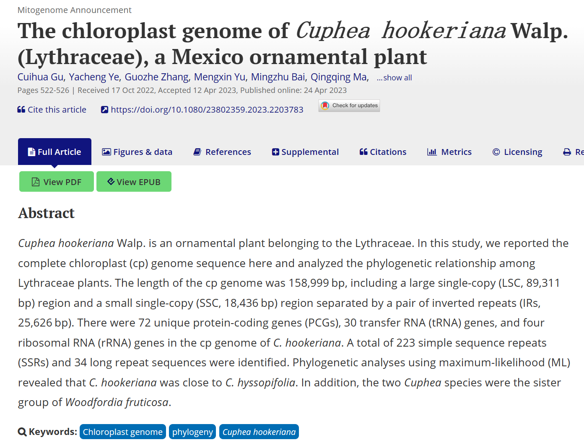
Task: Open the article DOI link
Action: click(207, 110)
